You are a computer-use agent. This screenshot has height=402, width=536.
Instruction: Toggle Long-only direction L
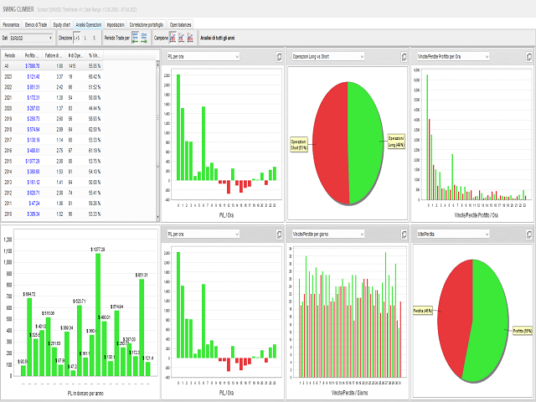[x=85, y=38]
